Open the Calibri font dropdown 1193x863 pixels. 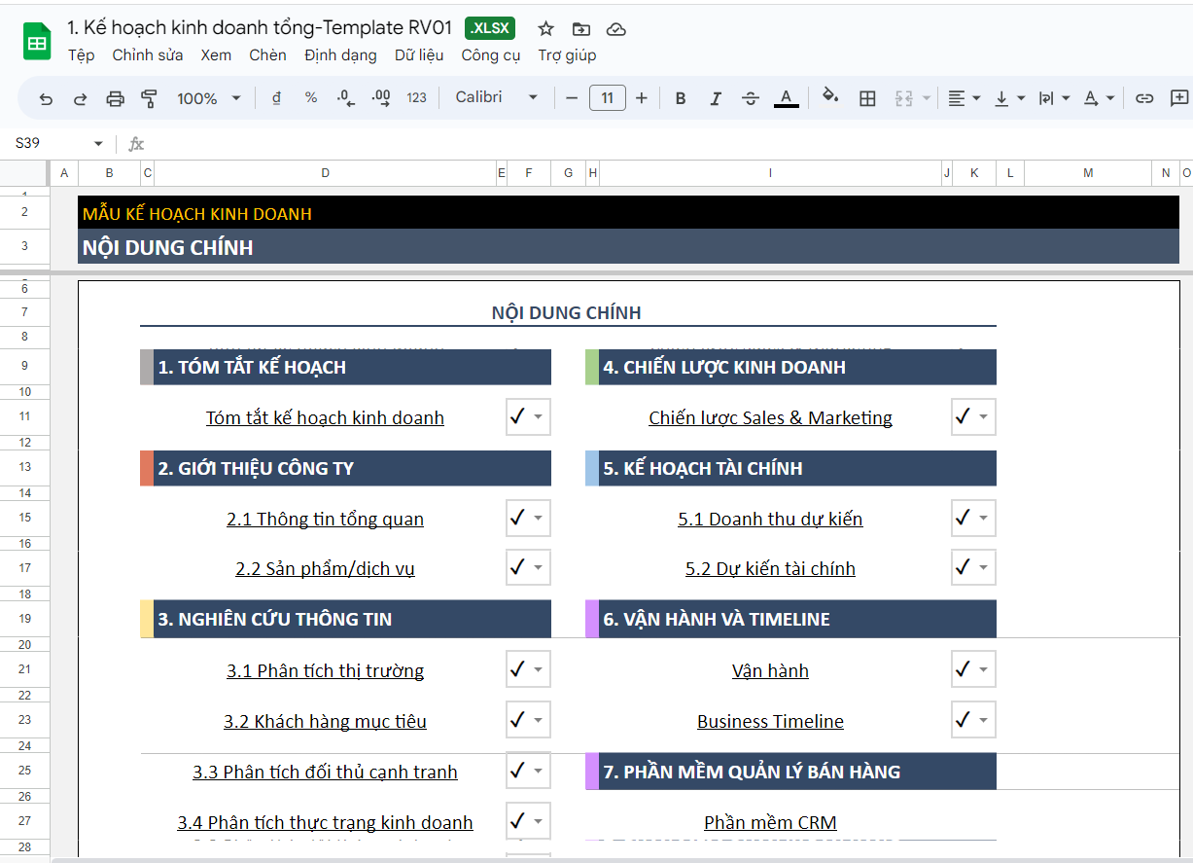pos(496,98)
